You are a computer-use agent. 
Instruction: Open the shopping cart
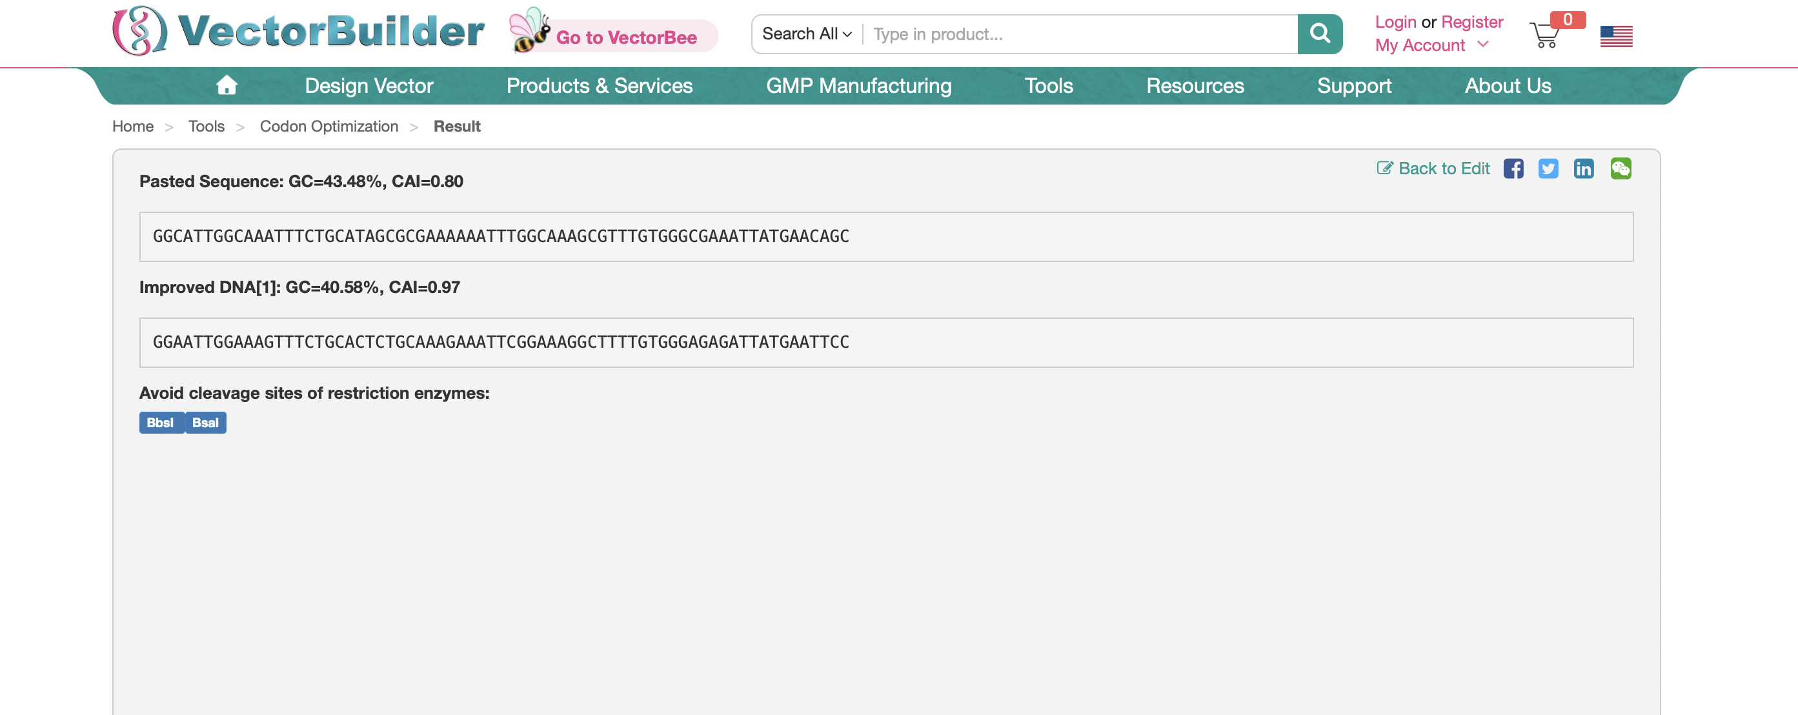(1544, 35)
